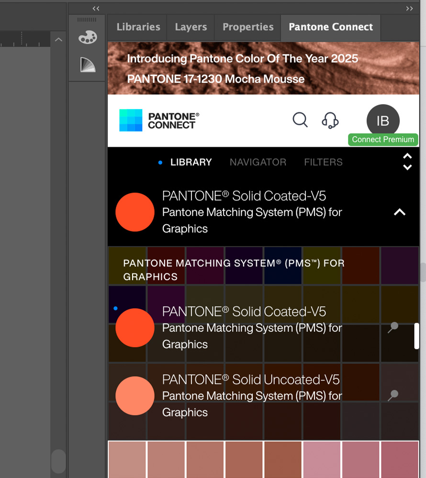Click the Solid Coated-V5 list orange circle

[135, 328]
